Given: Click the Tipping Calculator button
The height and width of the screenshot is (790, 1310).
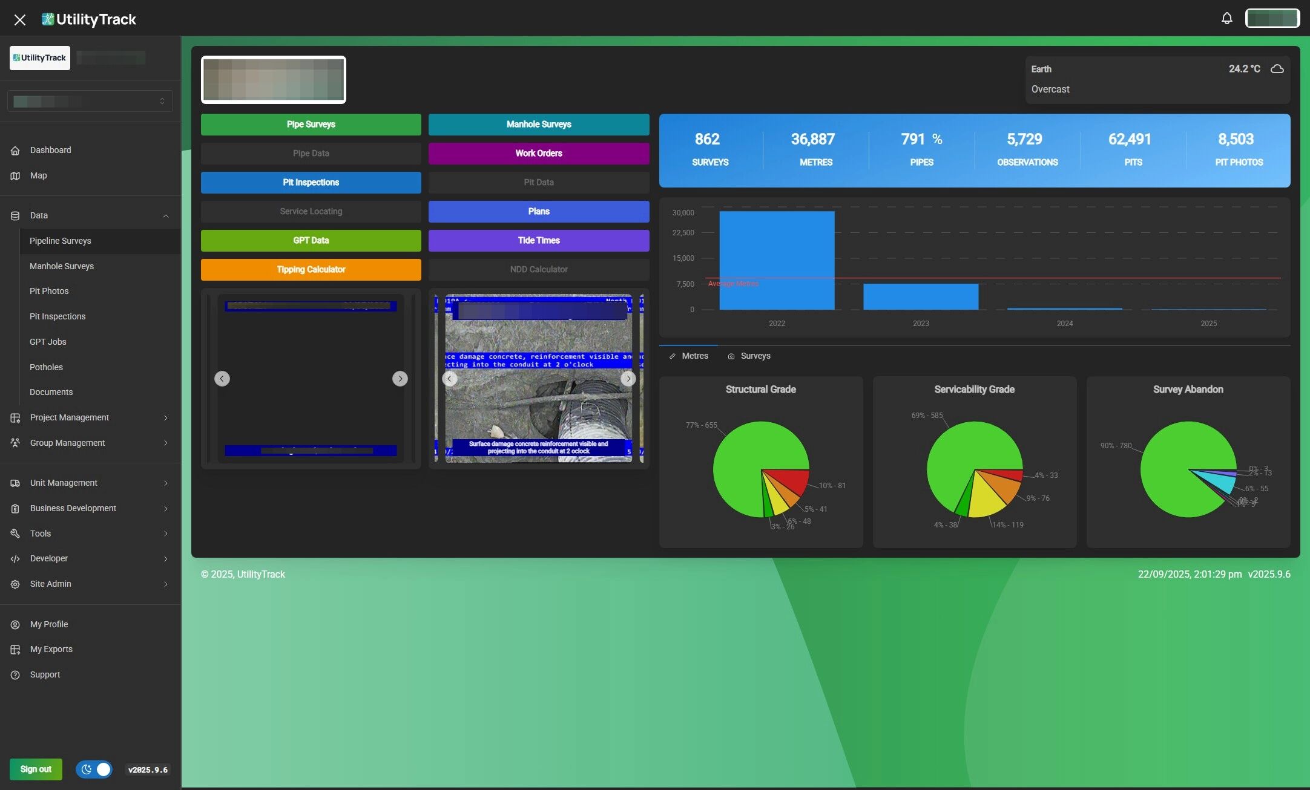Looking at the screenshot, I should [x=311, y=270].
